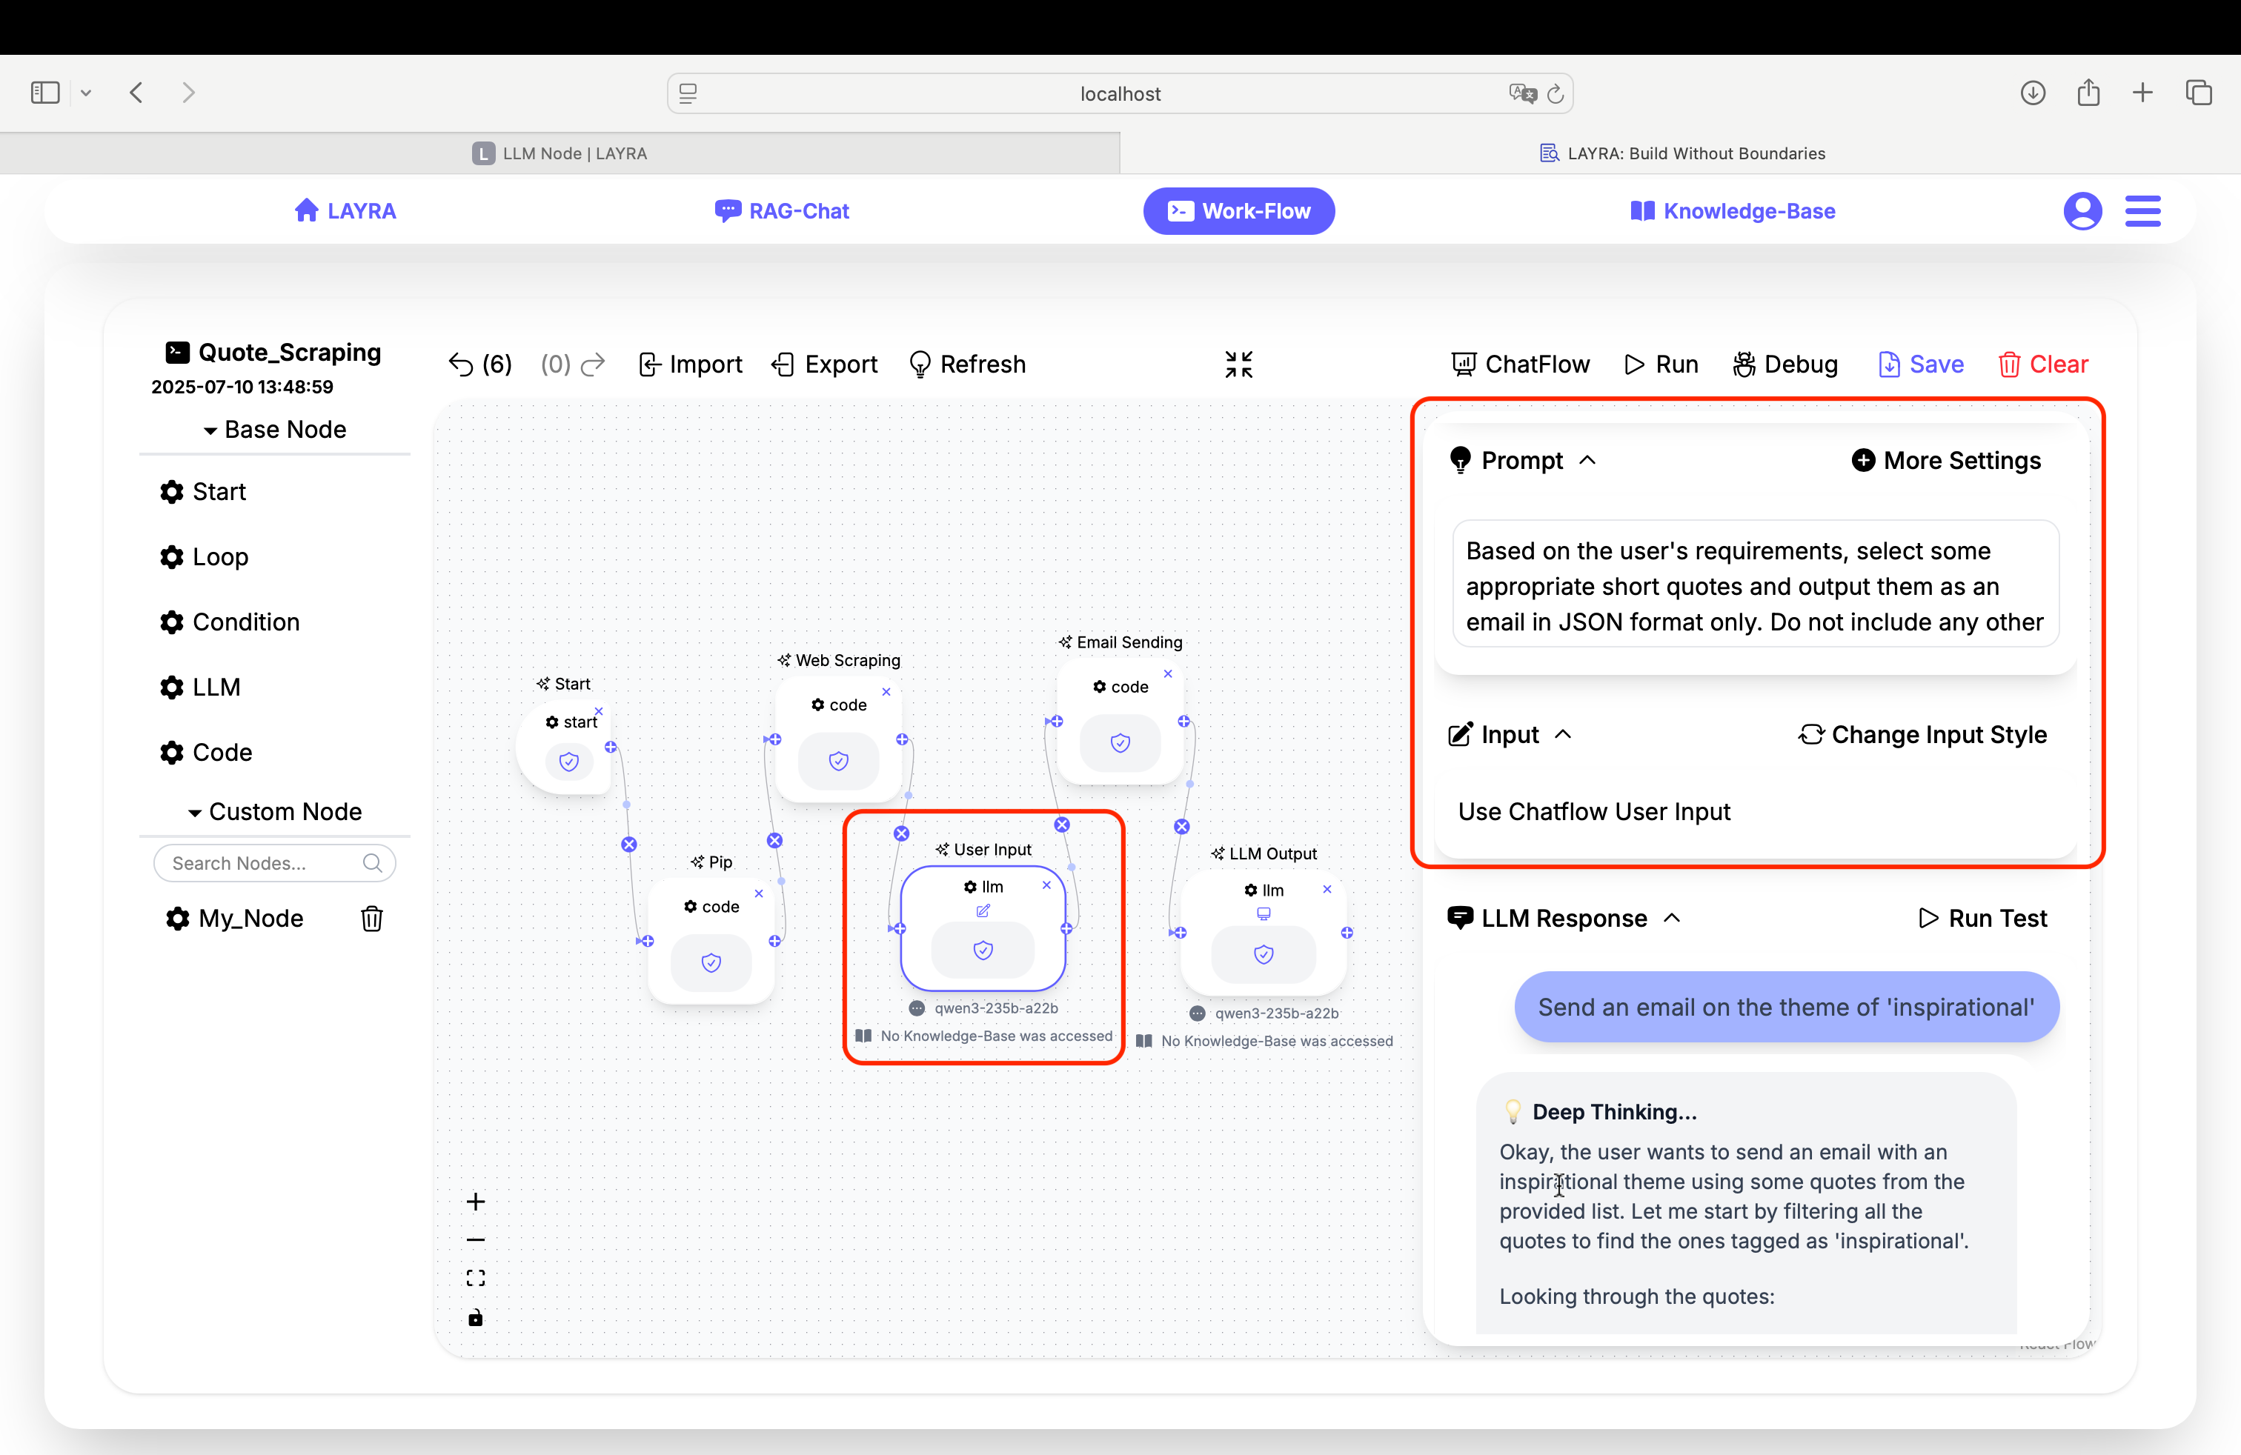This screenshot has height=1455, width=2241.
Task: Save the workflow
Action: pos(1921,364)
